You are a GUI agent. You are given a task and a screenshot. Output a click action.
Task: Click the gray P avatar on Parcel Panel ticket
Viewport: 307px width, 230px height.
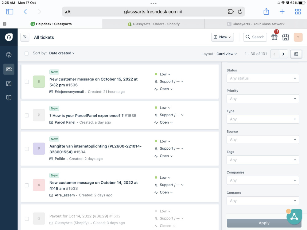39,115
